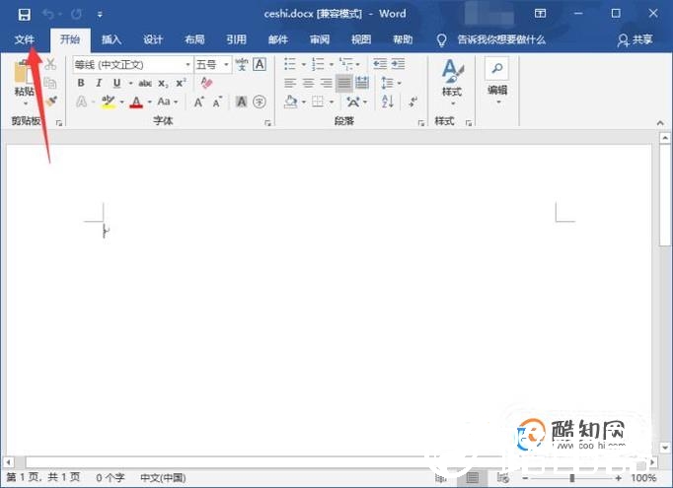Viewport: 673px width, 488px height.
Task: Click the Character Border icon
Action: point(260,64)
